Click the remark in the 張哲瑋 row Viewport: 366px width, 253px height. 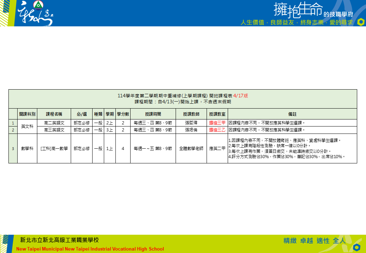[x=292, y=123]
